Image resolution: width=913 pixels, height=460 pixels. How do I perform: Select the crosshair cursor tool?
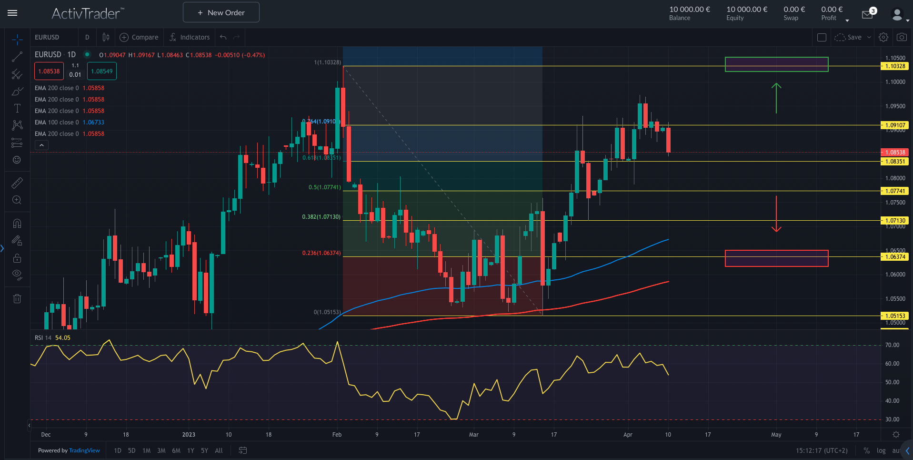17,39
